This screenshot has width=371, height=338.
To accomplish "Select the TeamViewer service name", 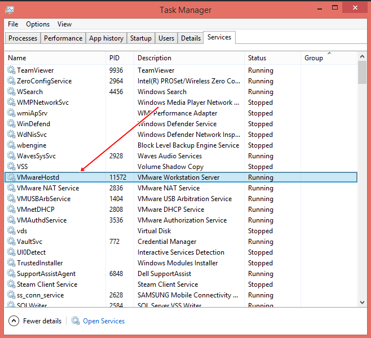I will 36,70.
